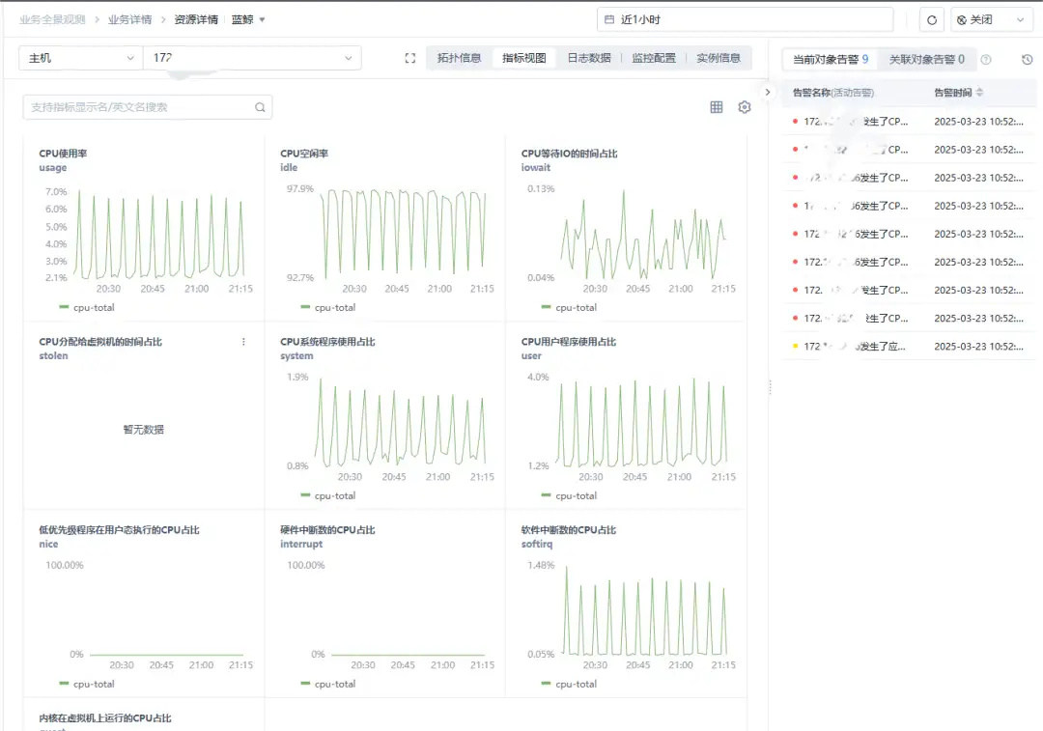Toggle cpu-total legend in user chart

click(569, 495)
